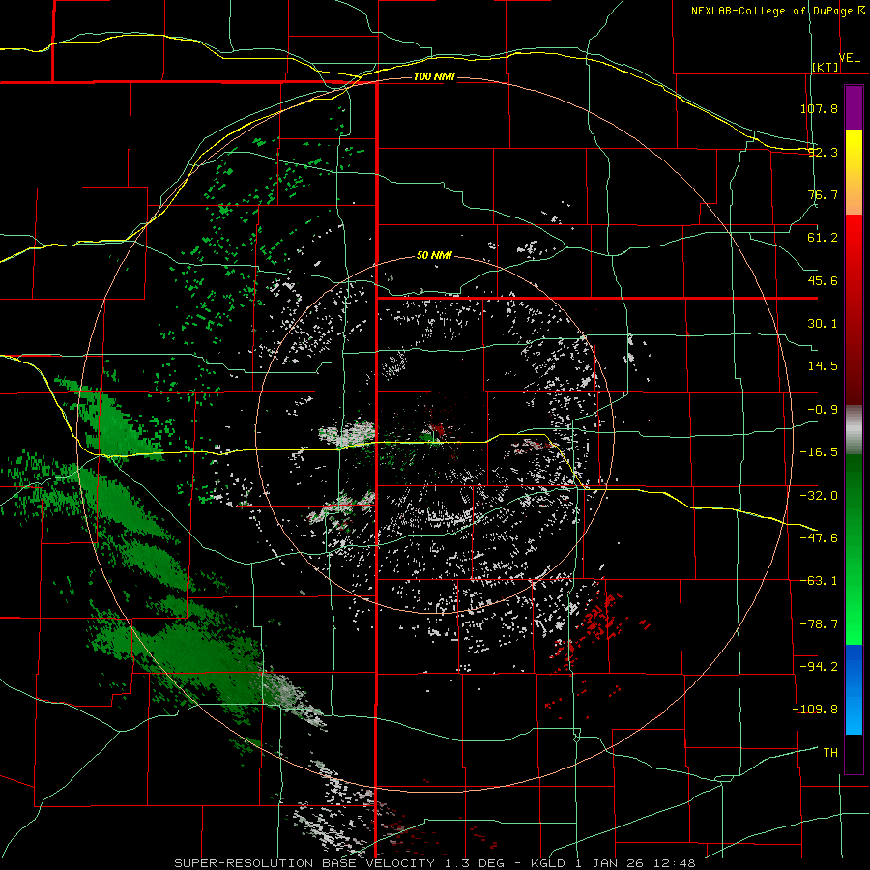Click the 14.5 legend value
This screenshot has height=870, width=870.
tap(823, 366)
